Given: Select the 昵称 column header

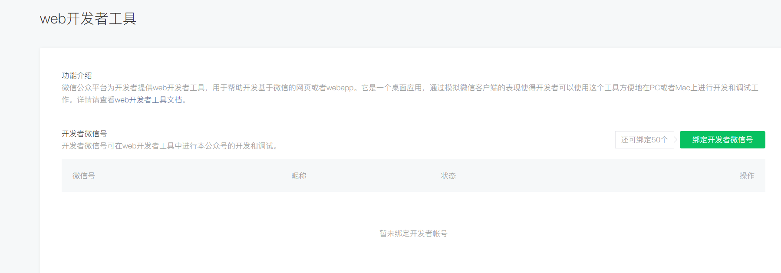Looking at the screenshot, I should (x=299, y=176).
